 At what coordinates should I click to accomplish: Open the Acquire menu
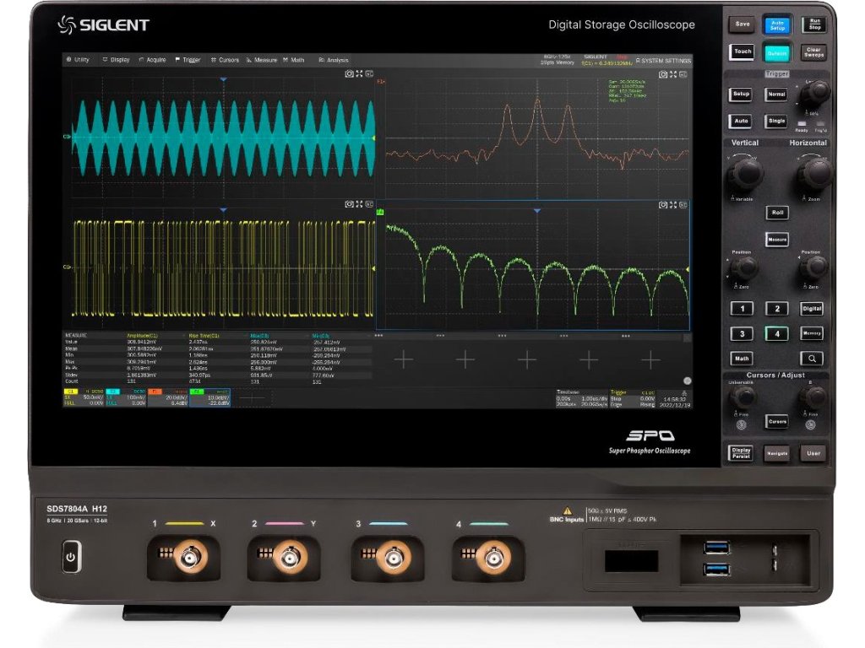tap(153, 60)
